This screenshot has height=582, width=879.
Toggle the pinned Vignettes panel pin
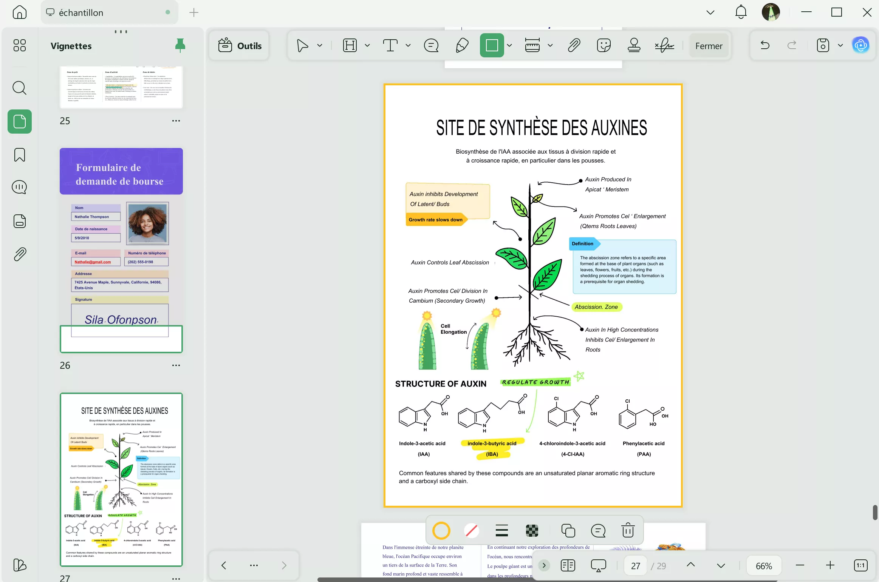(180, 46)
